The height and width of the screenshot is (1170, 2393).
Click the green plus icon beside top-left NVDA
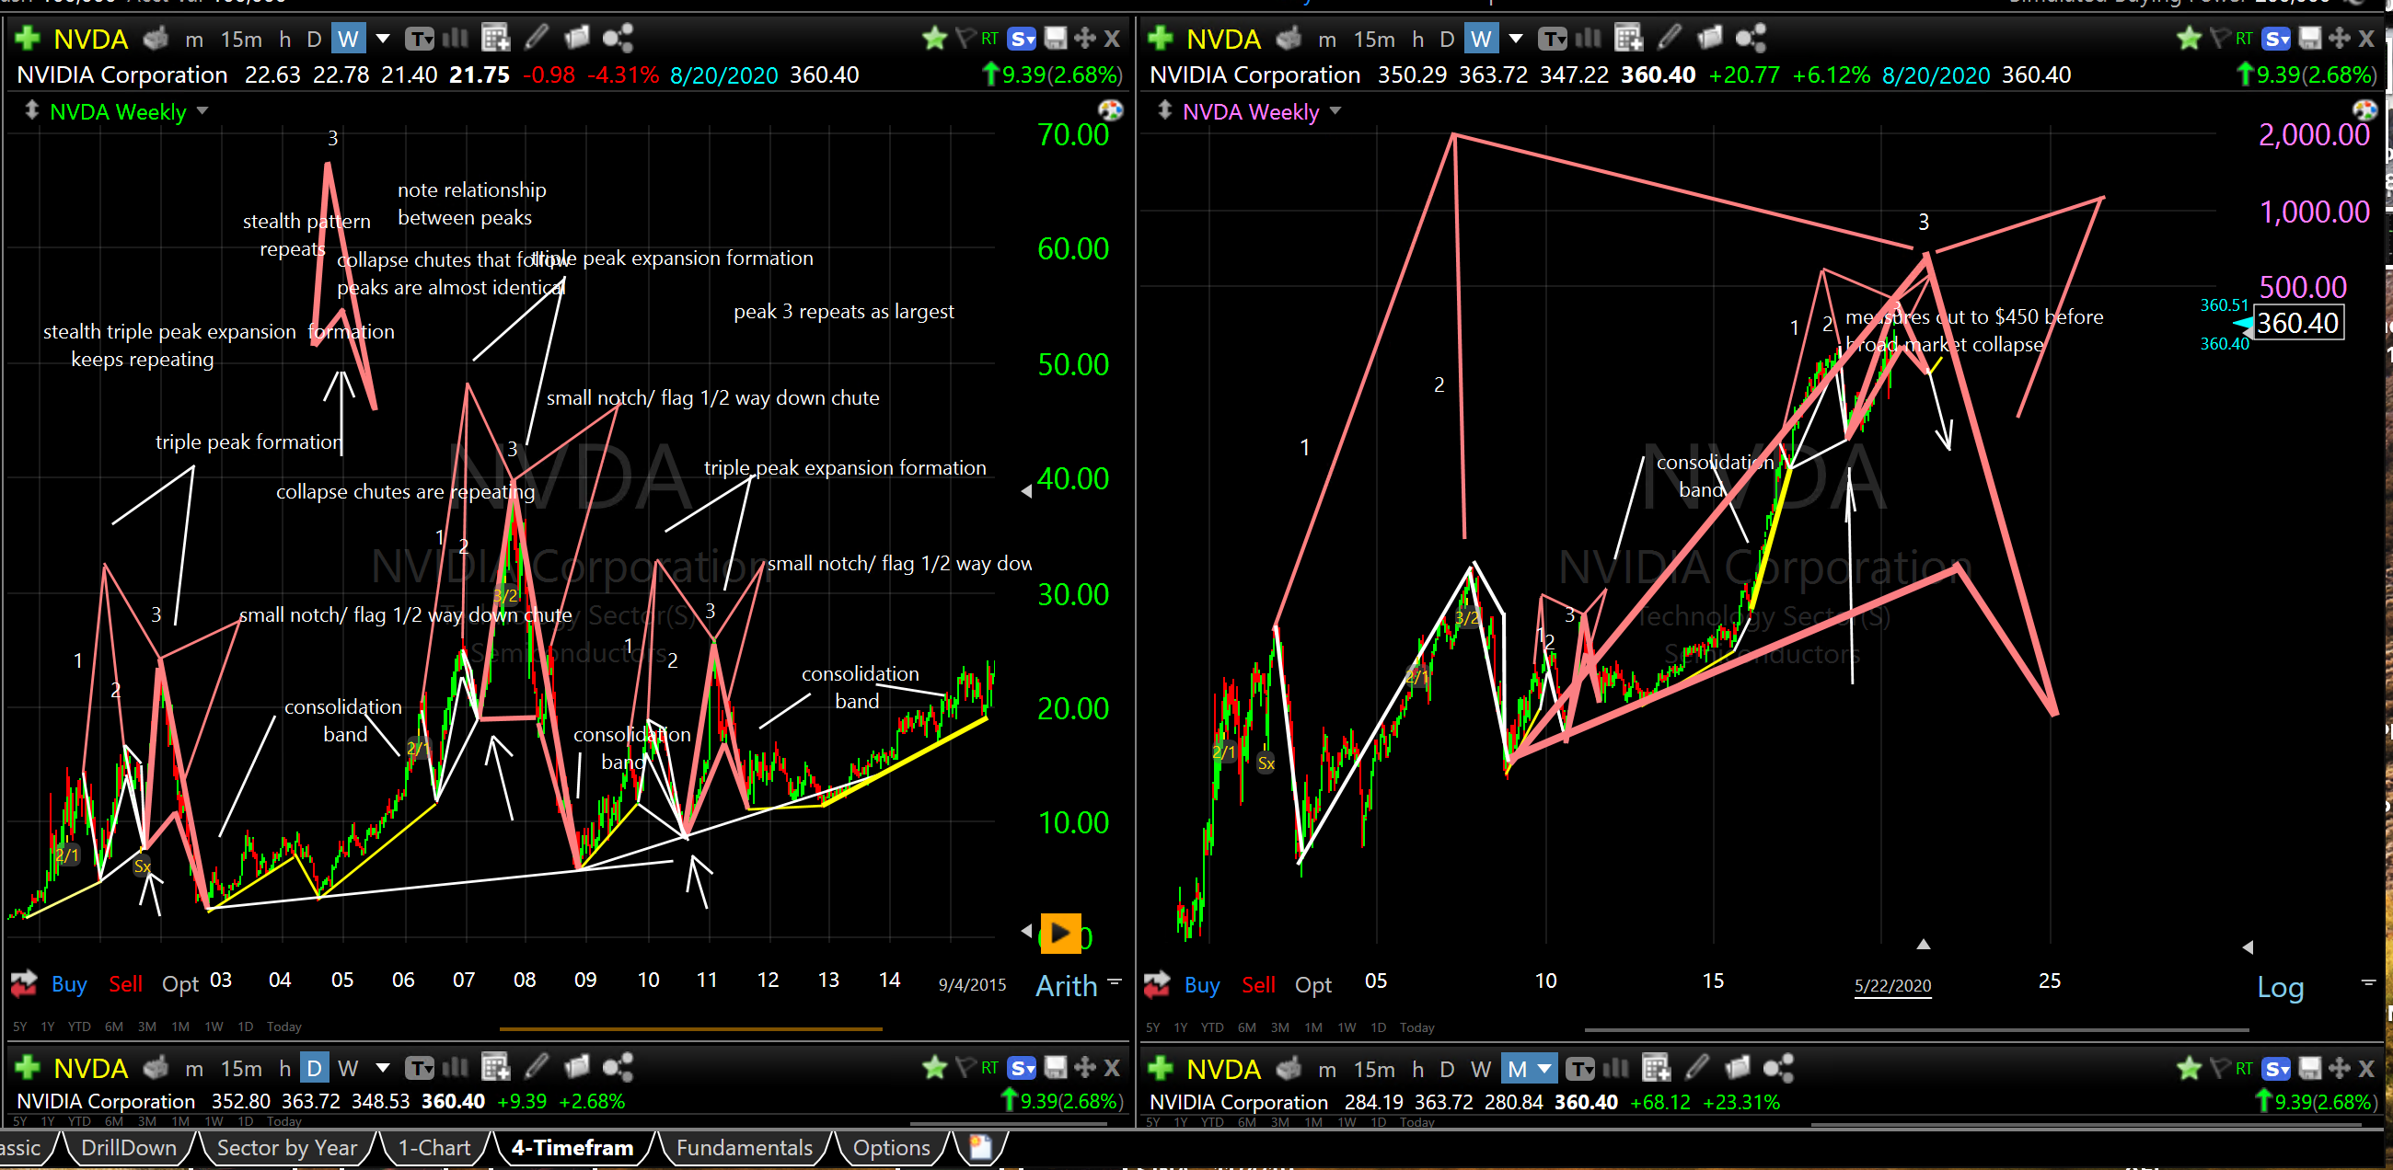tap(27, 38)
